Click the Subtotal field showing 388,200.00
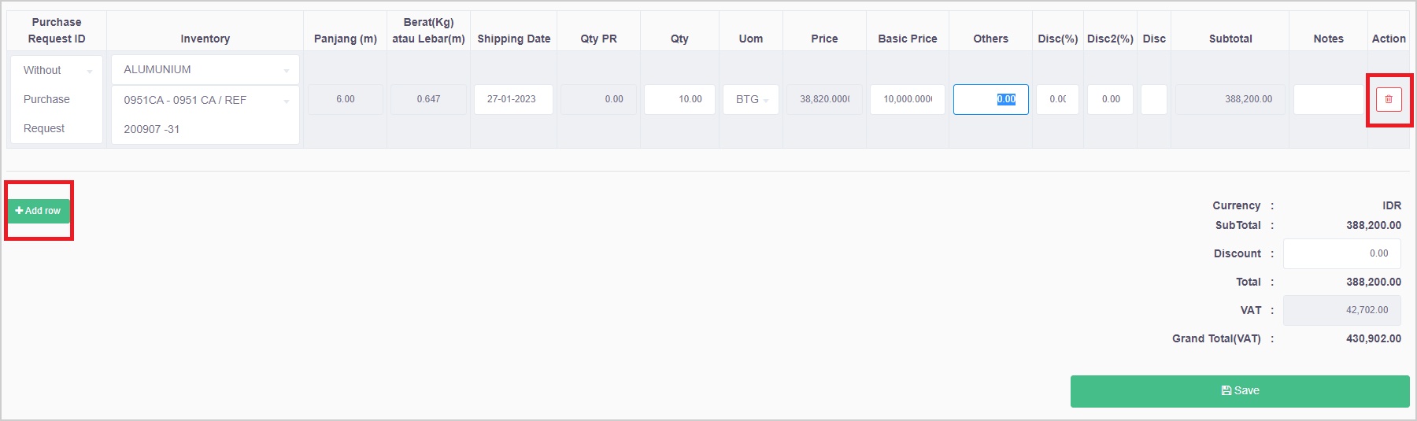 tap(1230, 100)
